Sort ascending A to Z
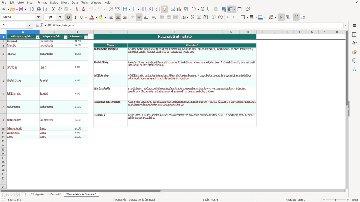This screenshot has height=202, width=360. coord(151,9)
